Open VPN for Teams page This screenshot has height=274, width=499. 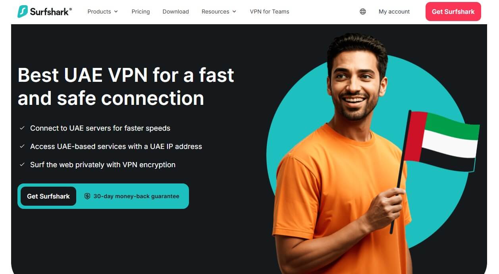click(x=270, y=12)
